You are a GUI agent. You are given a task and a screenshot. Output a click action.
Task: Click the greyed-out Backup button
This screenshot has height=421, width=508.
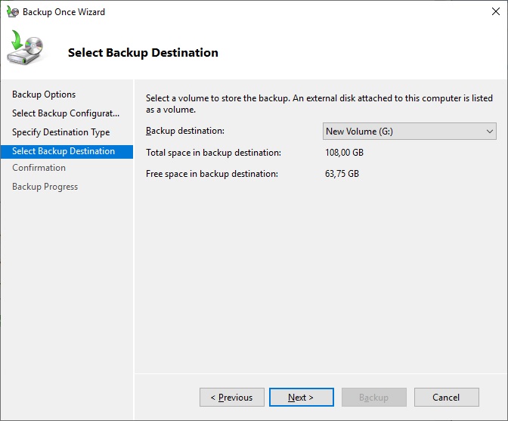[x=373, y=398]
